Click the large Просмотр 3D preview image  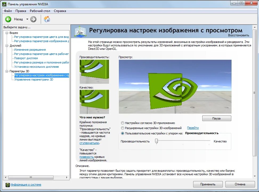coord(175,87)
